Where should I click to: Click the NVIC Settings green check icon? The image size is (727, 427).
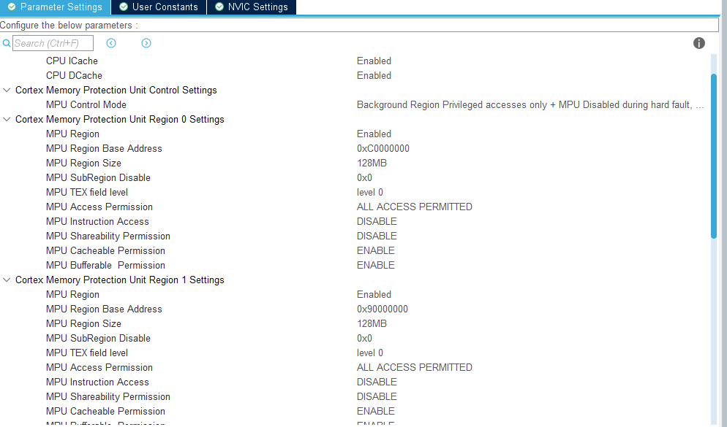tap(219, 7)
